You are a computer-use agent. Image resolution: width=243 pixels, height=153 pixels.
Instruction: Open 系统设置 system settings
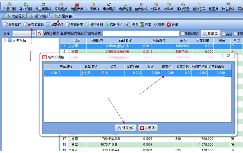click(183, 6)
